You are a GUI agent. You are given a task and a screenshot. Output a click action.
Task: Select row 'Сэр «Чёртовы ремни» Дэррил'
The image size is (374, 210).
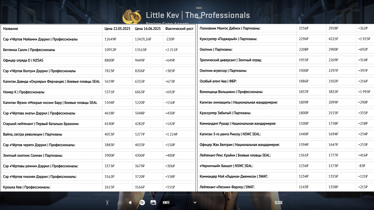tap(98, 166)
